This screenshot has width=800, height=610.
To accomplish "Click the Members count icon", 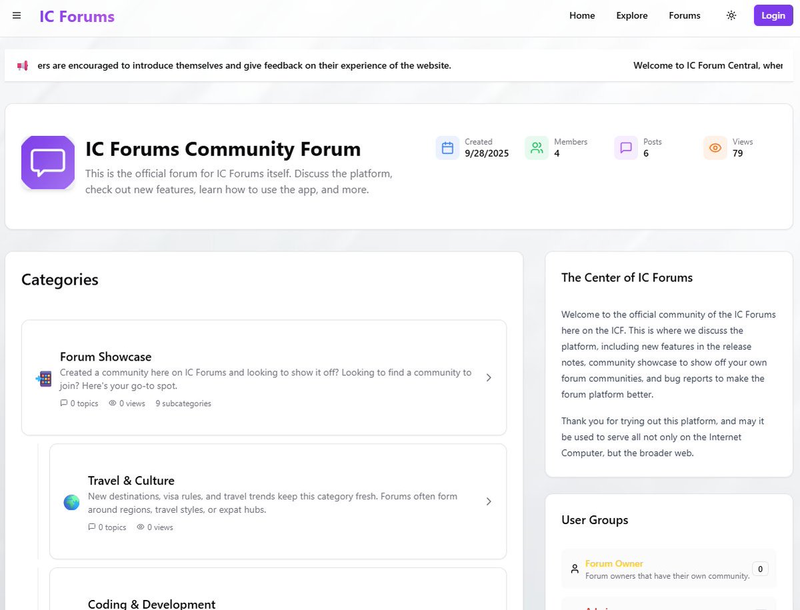I will point(537,147).
